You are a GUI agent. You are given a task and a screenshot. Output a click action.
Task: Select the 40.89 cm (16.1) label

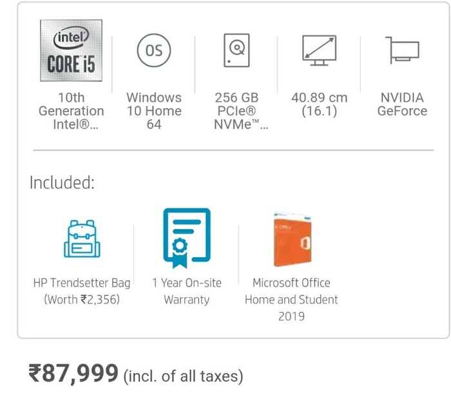point(320,104)
